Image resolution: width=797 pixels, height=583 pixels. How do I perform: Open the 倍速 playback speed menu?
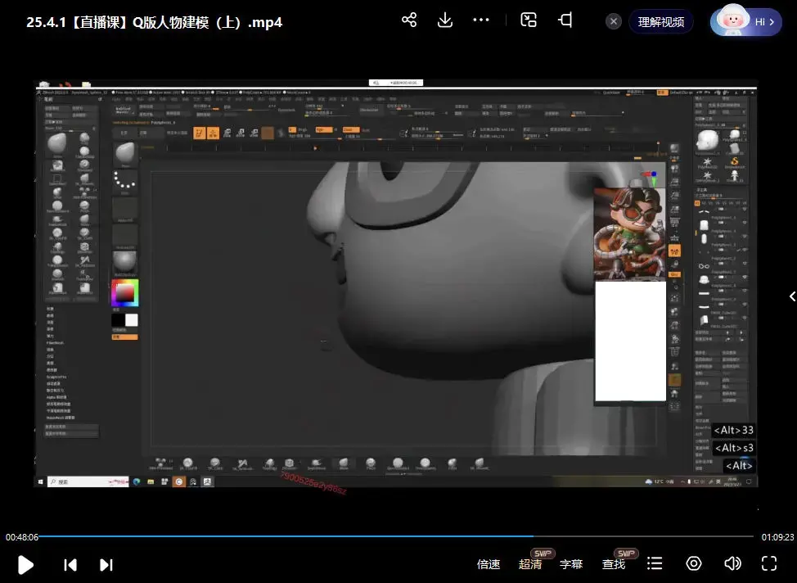pos(489,564)
